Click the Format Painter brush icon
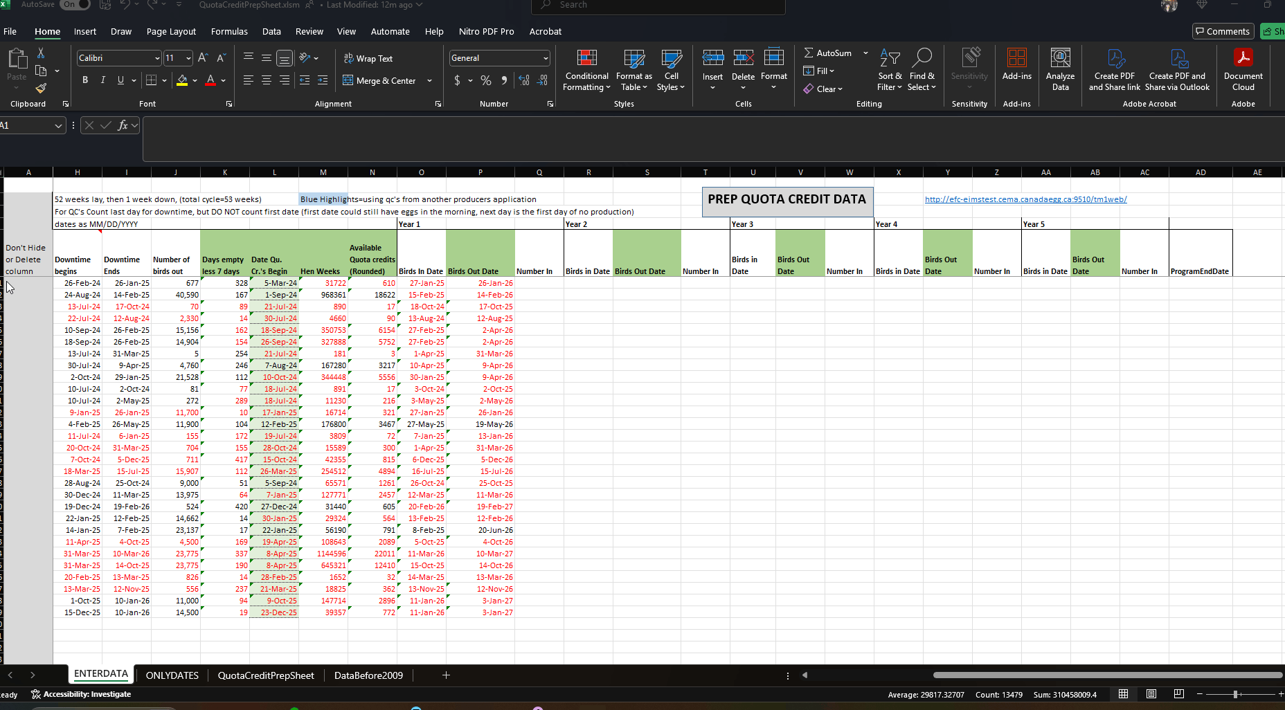 41,88
